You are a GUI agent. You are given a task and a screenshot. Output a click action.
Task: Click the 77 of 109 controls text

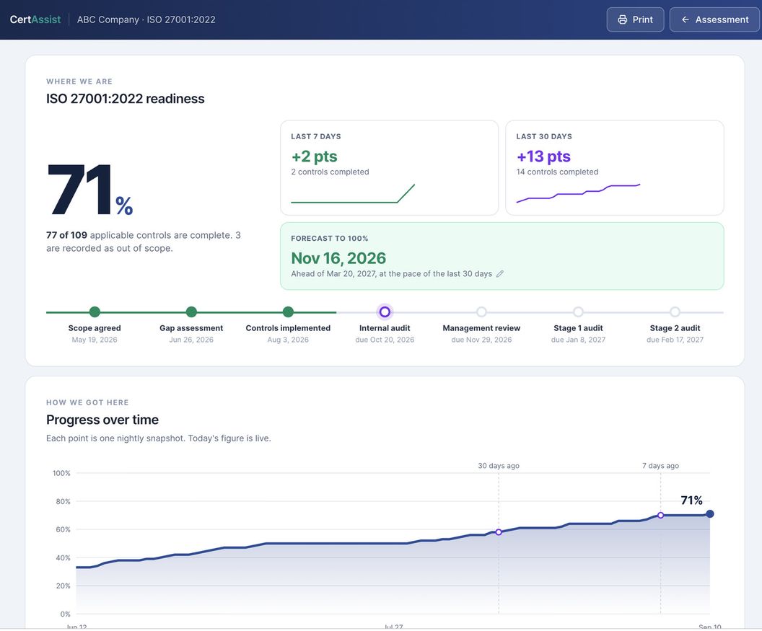click(66, 235)
